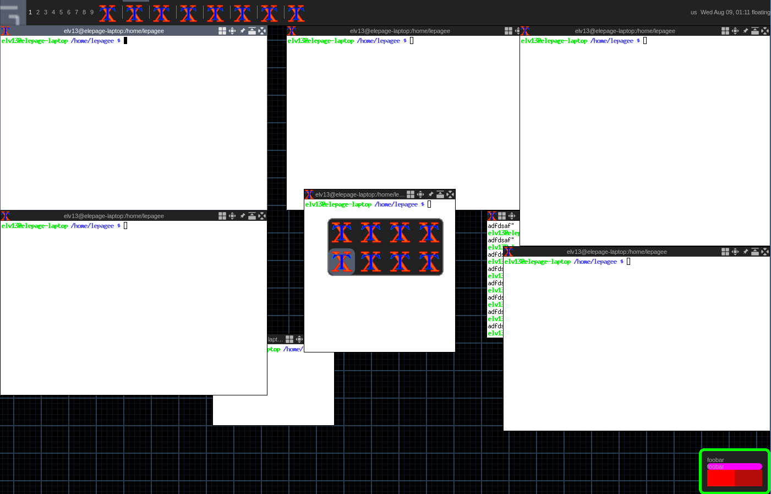
Task: Click the 'floating' layout indicator
Action: pyautogui.click(x=761, y=12)
